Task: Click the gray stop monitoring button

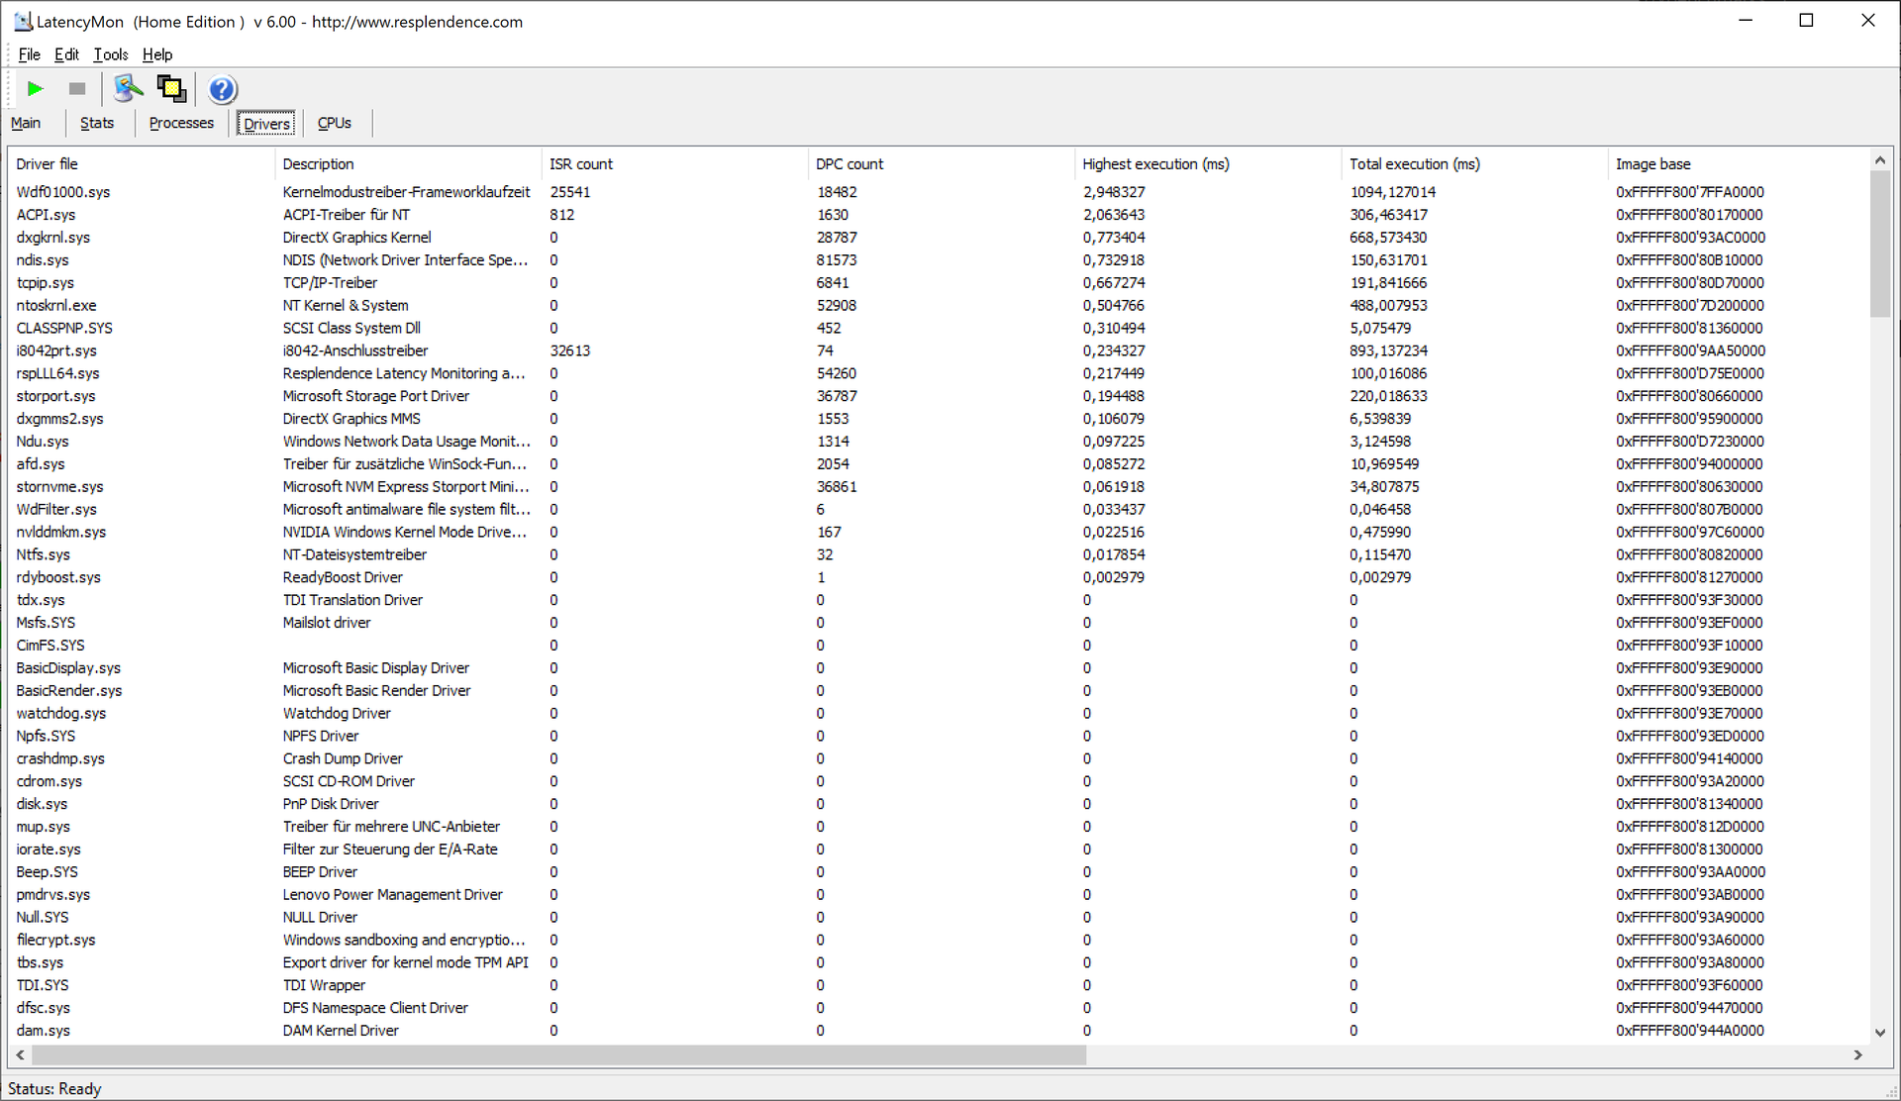Action: pyautogui.click(x=77, y=89)
